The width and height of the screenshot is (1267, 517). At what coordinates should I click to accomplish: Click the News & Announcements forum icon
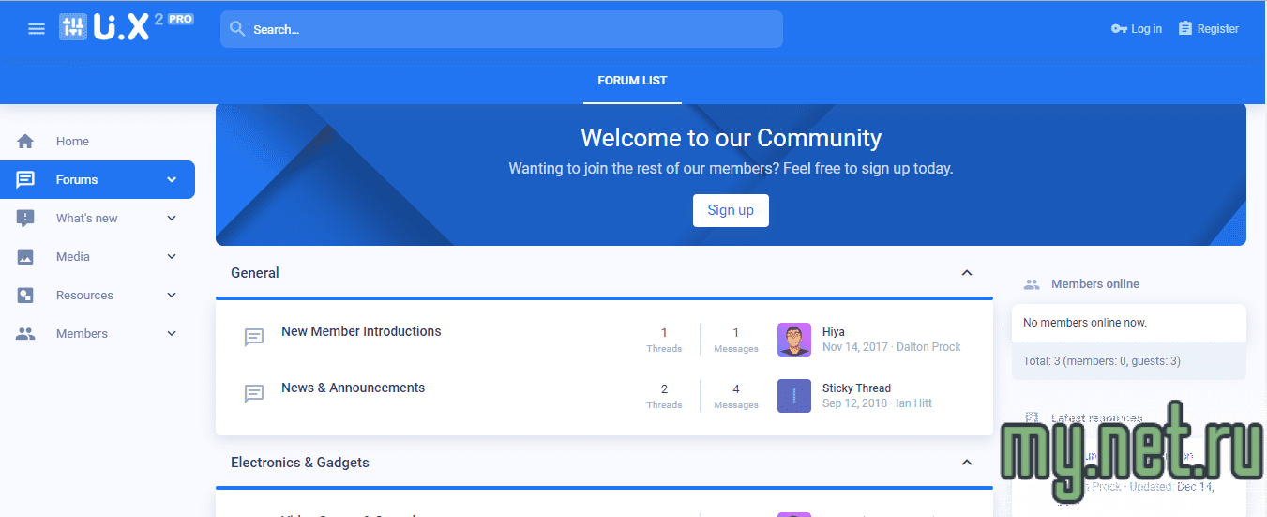coord(254,394)
